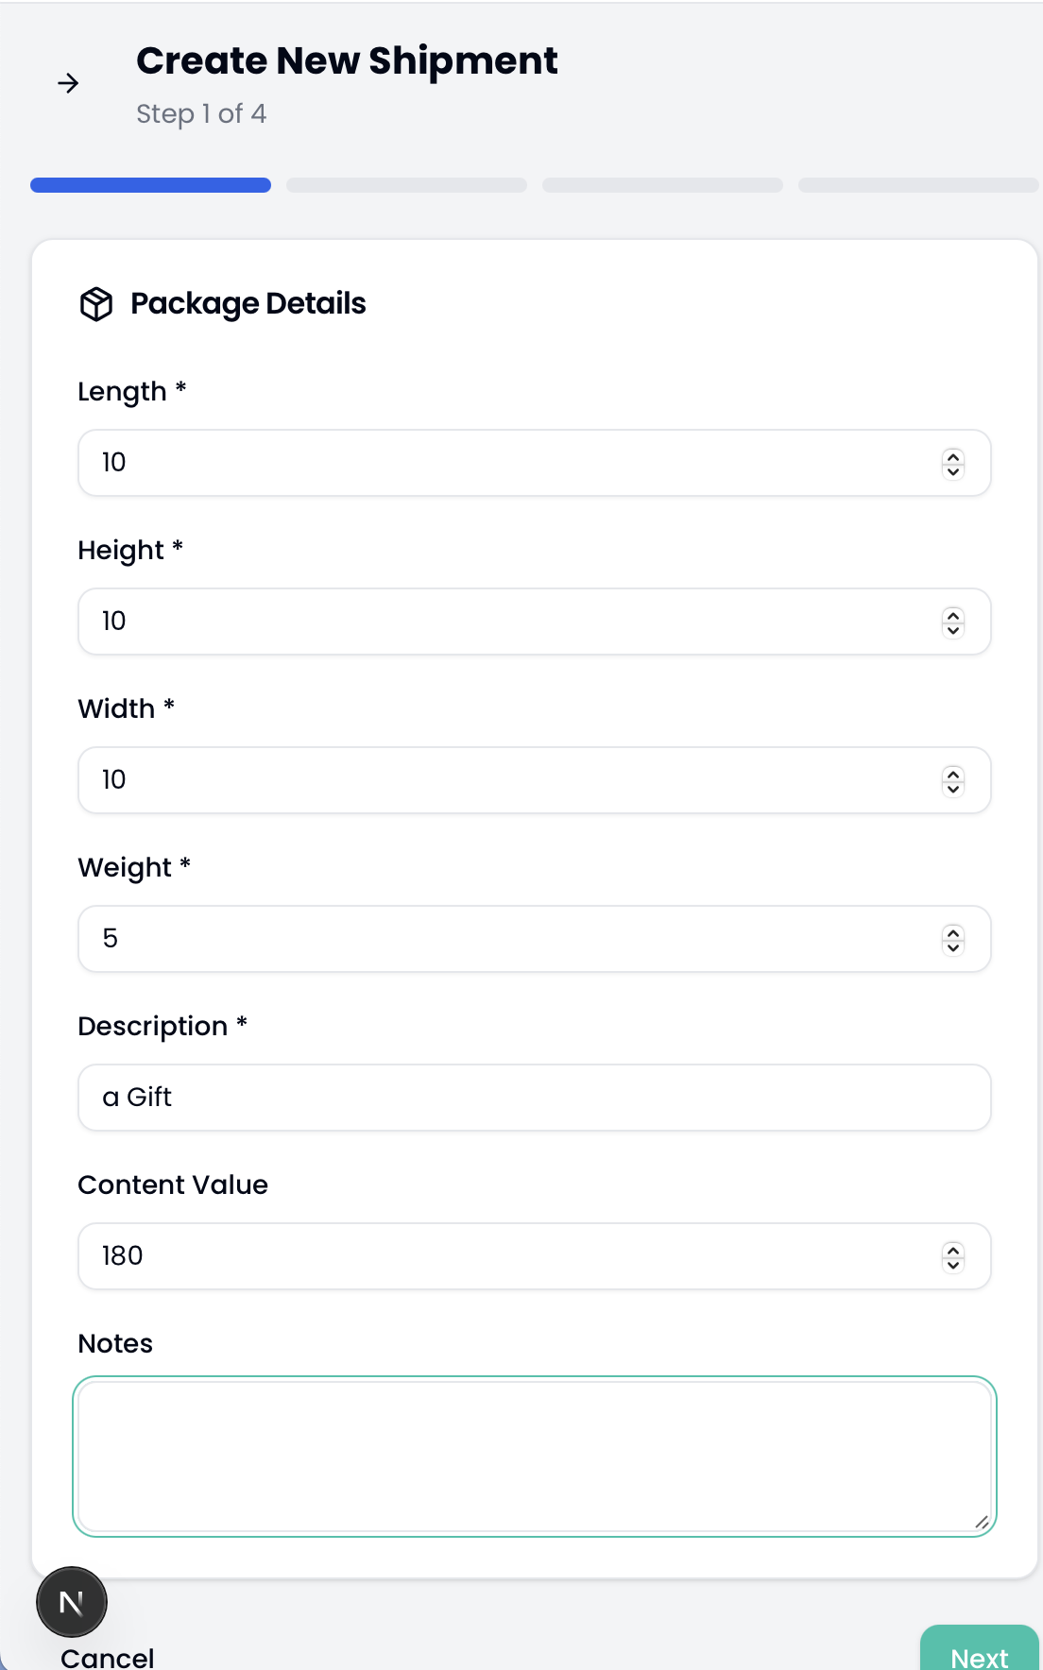Click the back arrow icon
1043x1670 pixels.
pos(68,84)
